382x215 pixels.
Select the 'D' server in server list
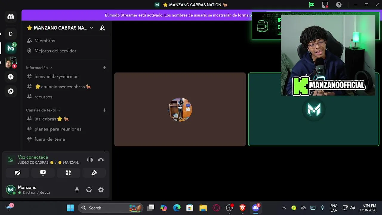[11, 34]
